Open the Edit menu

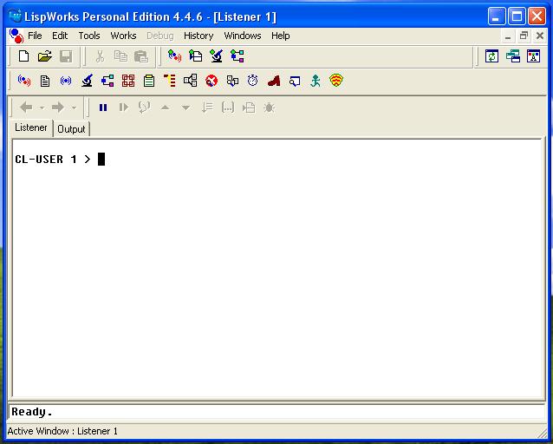60,36
